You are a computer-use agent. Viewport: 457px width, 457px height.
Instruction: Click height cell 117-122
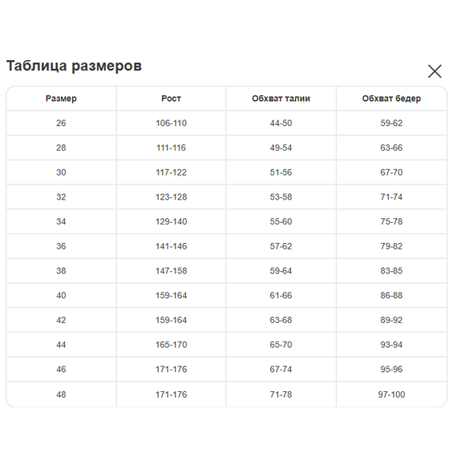171,172
